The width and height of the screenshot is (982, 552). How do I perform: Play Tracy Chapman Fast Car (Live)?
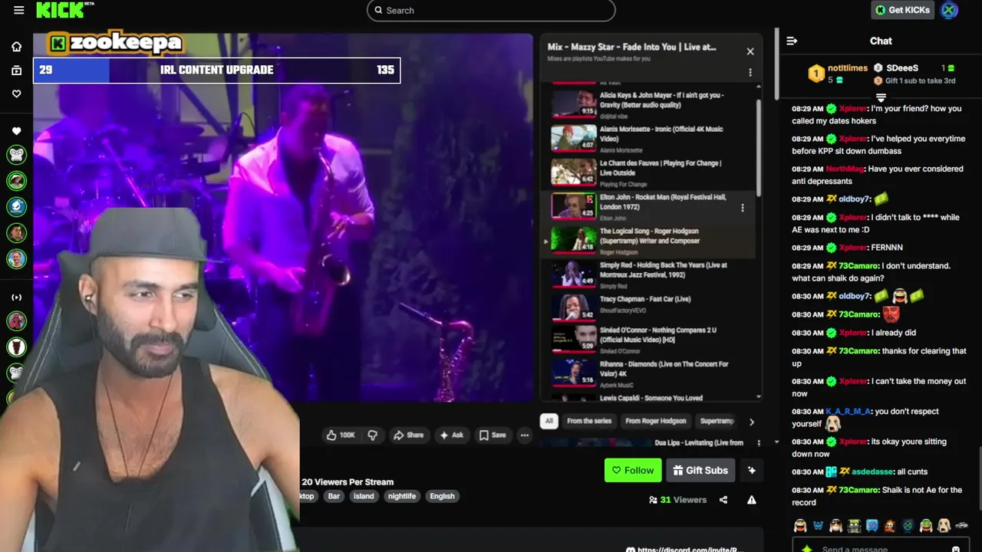[x=648, y=307]
